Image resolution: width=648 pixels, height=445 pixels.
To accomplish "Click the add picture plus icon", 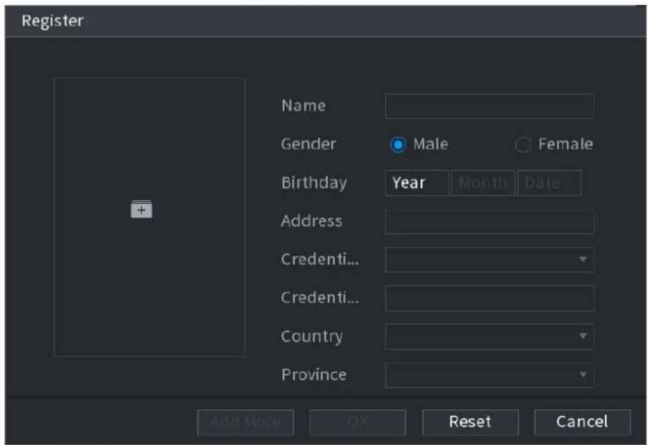I will click(141, 209).
